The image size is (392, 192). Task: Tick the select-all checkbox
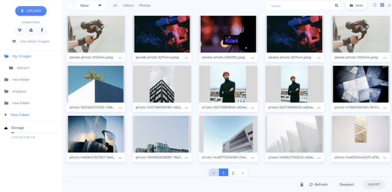click(70, 6)
